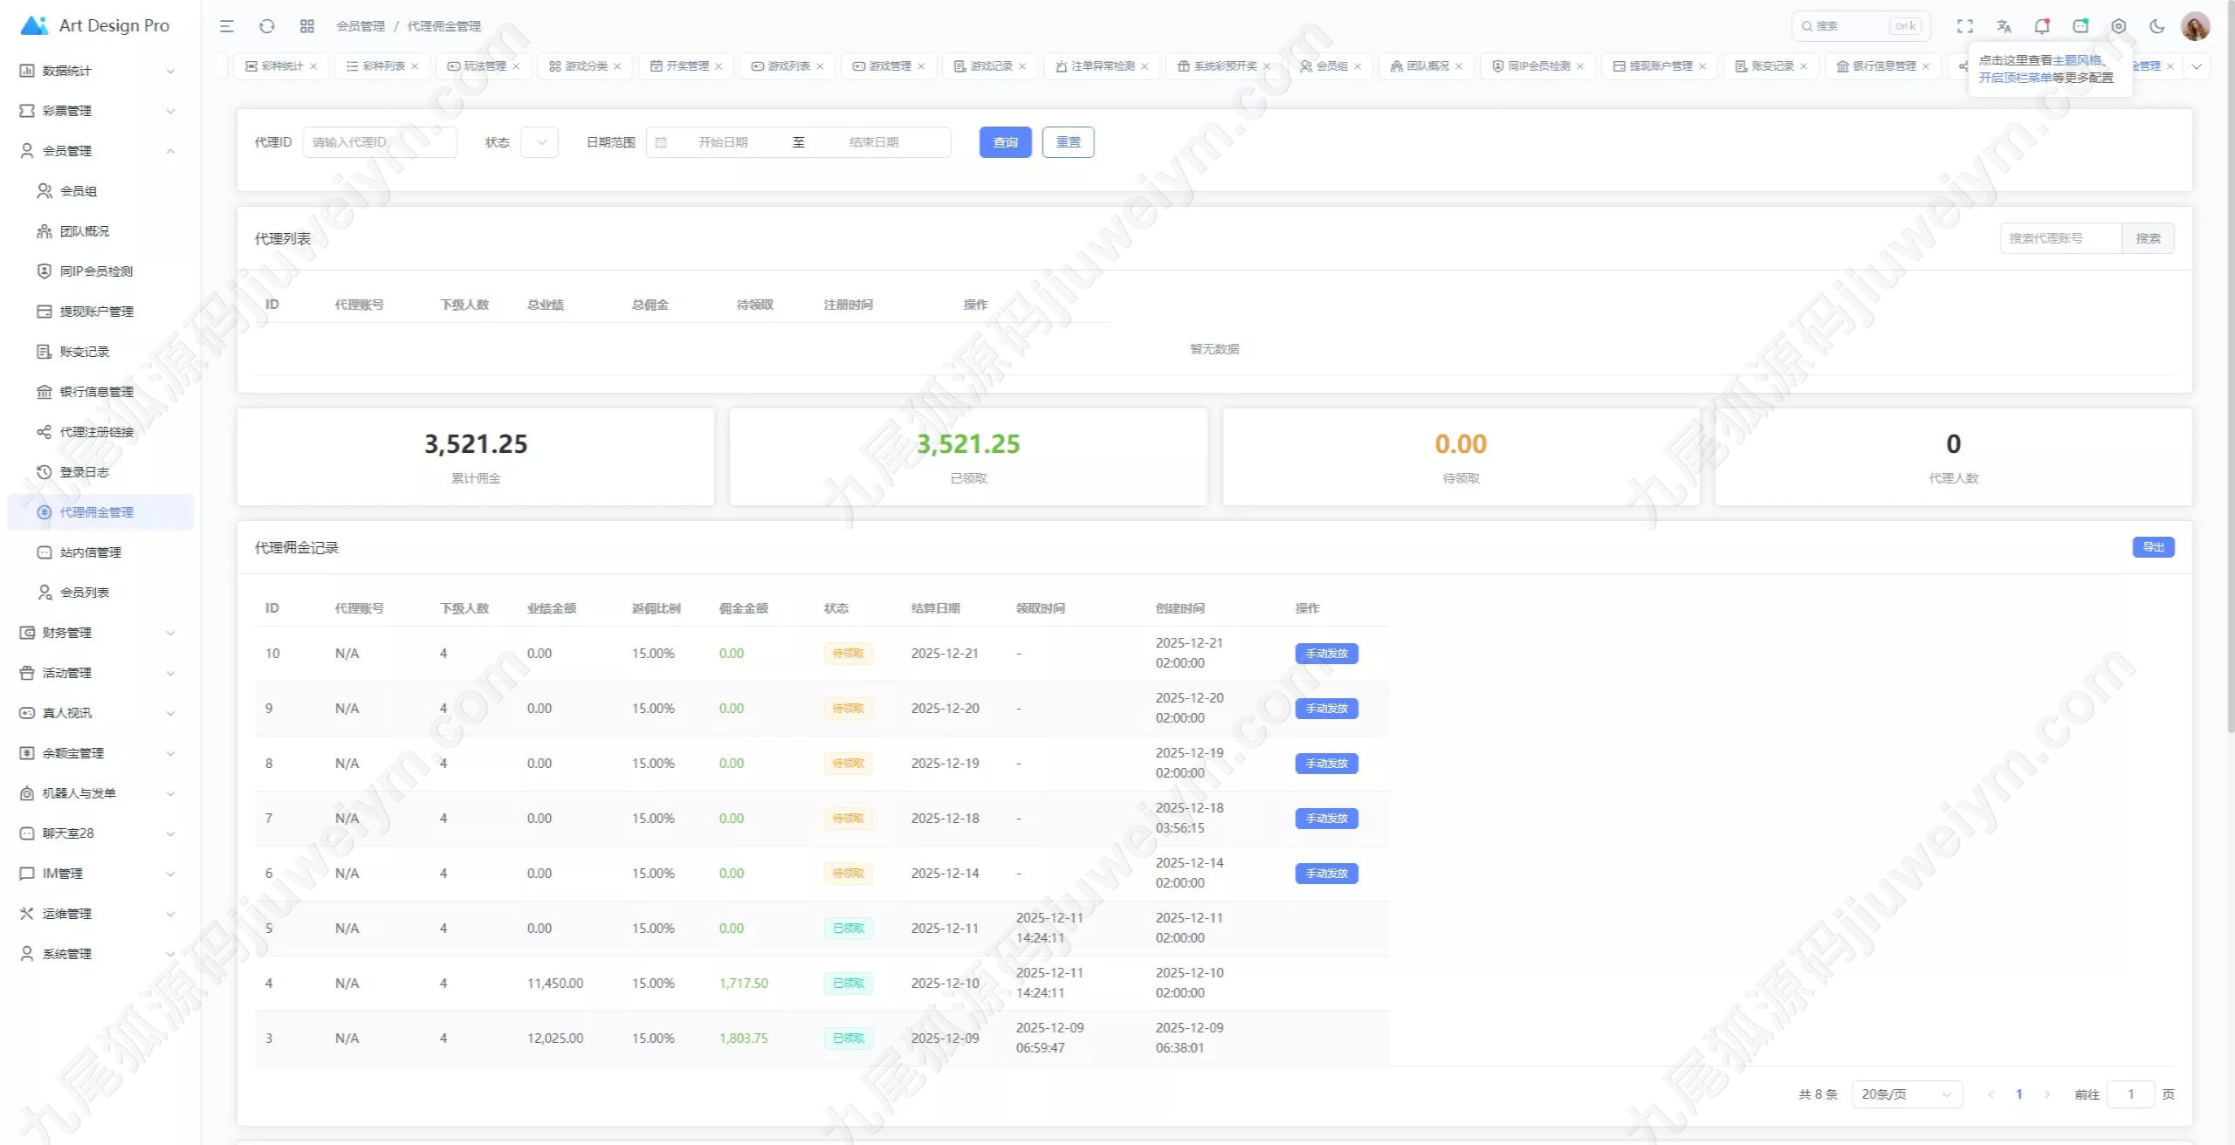
Task: Switch to the 开奖管理 tab
Action: [x=687, y=66]
